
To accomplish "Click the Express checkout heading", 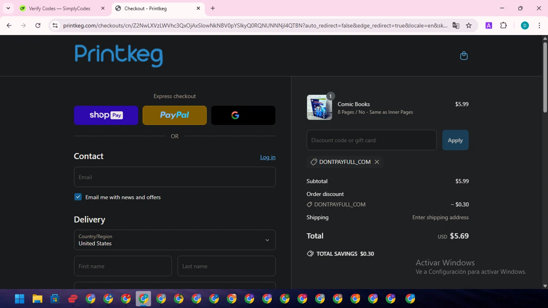I will coord(175,96).
